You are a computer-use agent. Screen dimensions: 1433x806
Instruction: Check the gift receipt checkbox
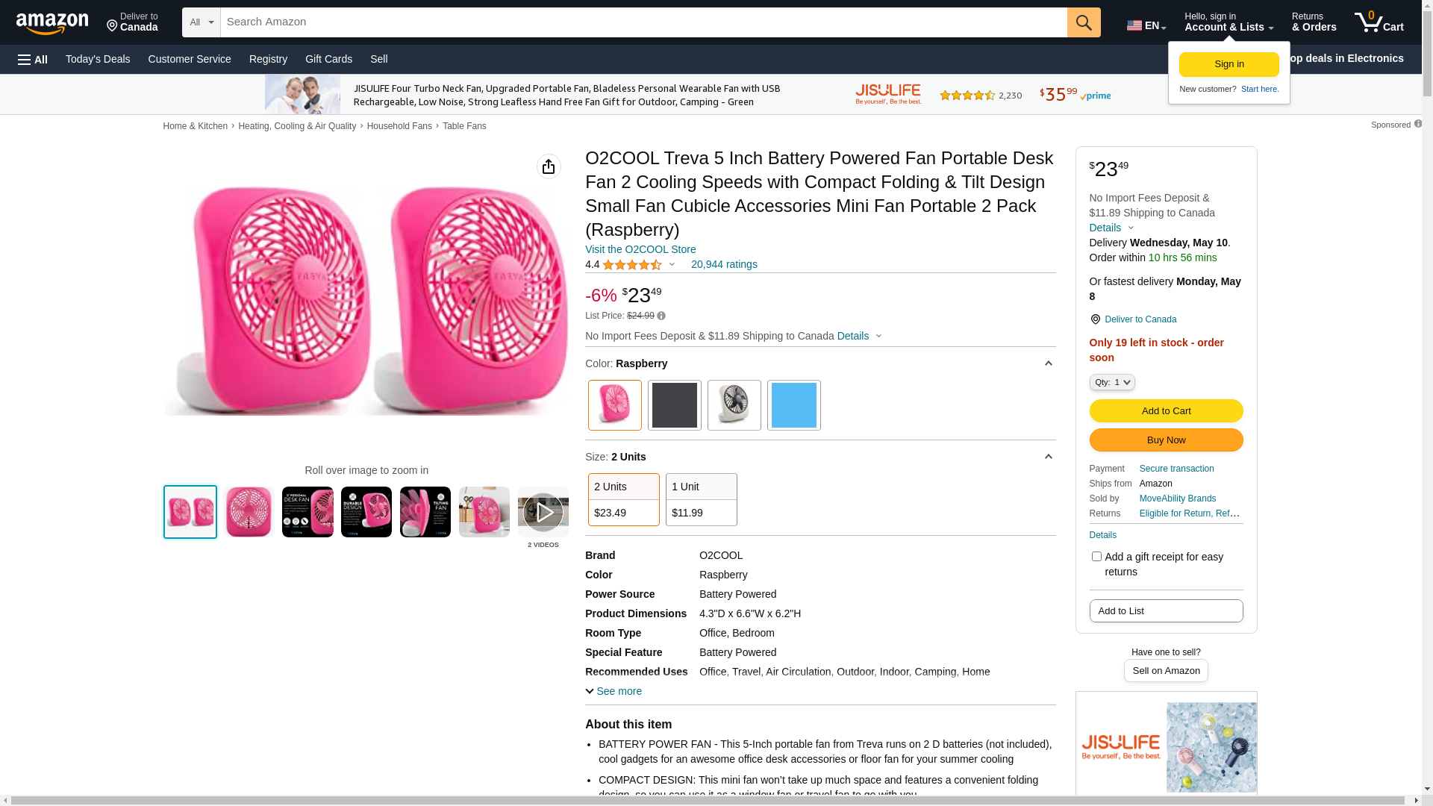pos(1096,557)
